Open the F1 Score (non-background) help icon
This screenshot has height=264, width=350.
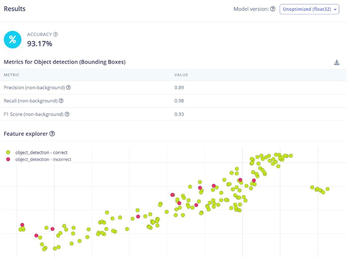click(67, 114)
